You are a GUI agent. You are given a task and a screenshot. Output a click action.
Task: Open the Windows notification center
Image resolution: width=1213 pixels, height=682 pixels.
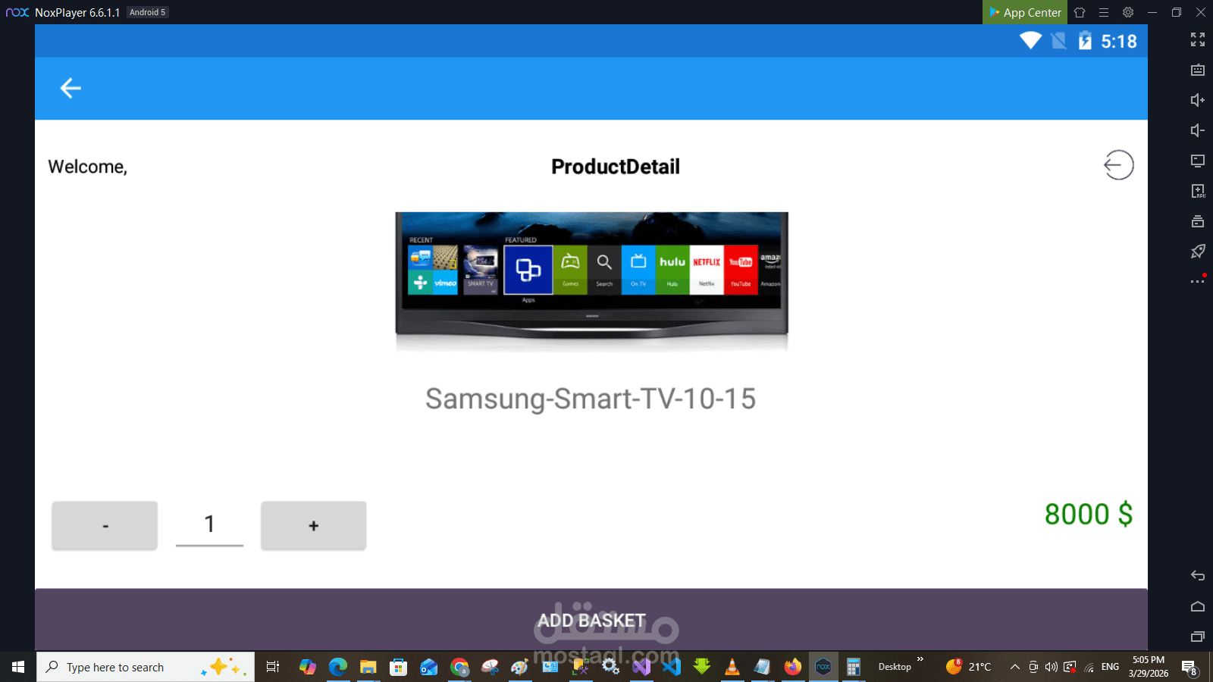1190,668
